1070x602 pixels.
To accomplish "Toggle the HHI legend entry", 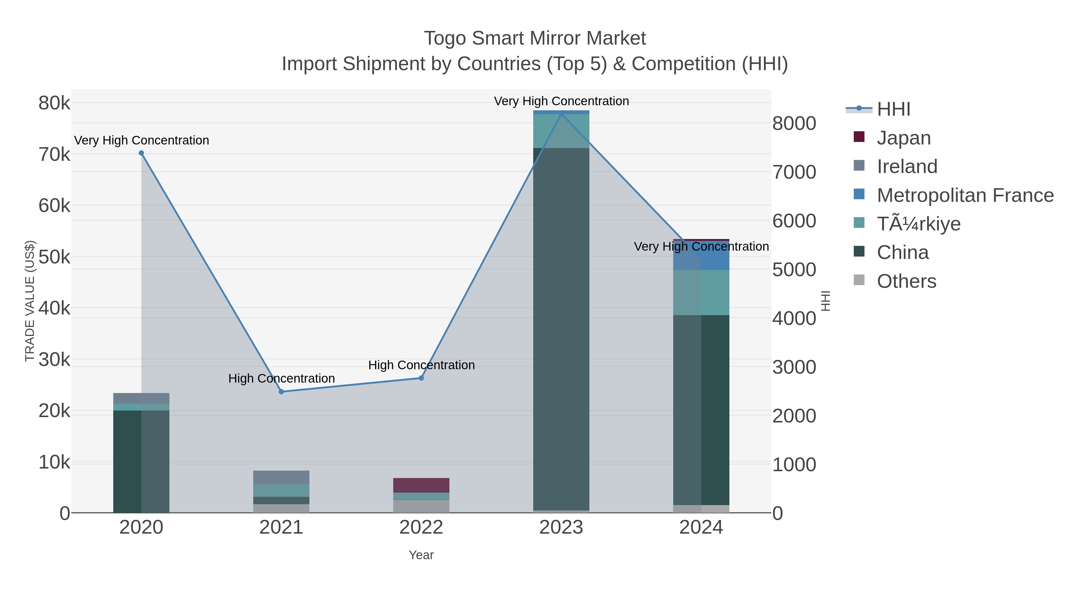I will coord(878,109).
